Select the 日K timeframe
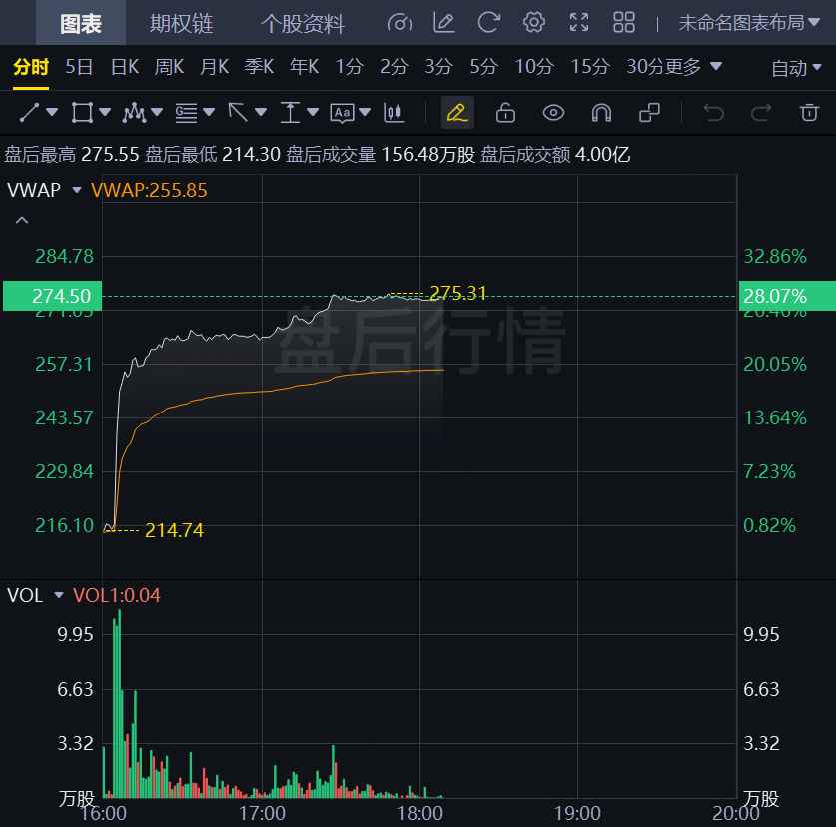The height and width of the screenshot is (827, 836). click(x=125, y=67)
